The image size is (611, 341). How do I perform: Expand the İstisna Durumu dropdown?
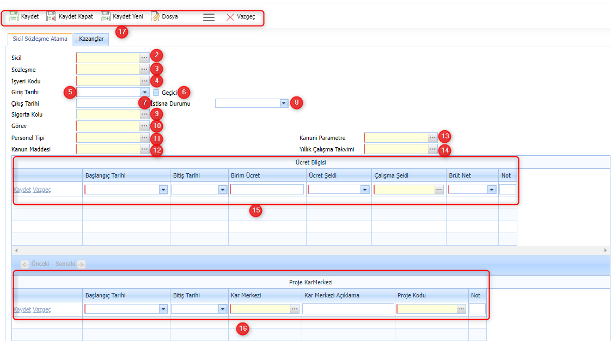coord(283,103)
